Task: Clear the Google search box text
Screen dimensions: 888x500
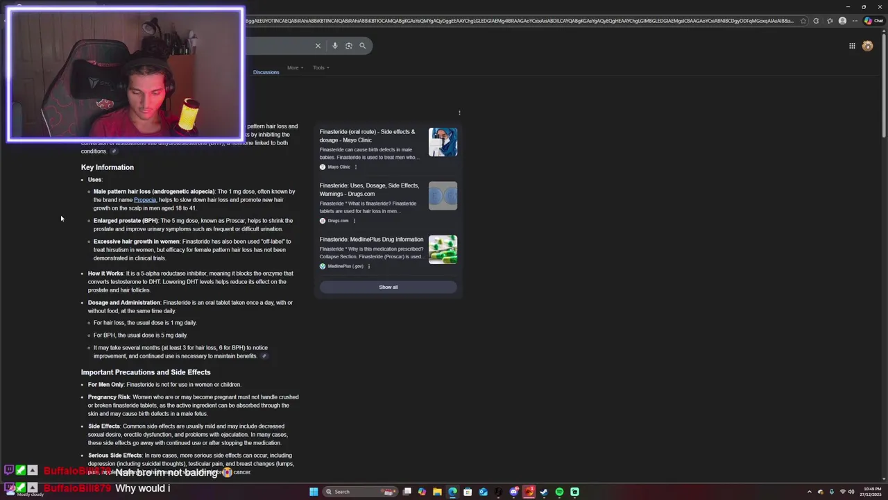Action: 318,46
